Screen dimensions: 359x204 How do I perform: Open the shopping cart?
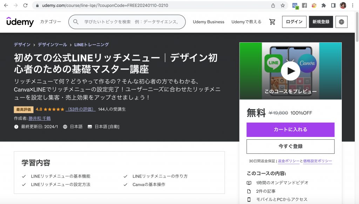[x=272, y=22]
